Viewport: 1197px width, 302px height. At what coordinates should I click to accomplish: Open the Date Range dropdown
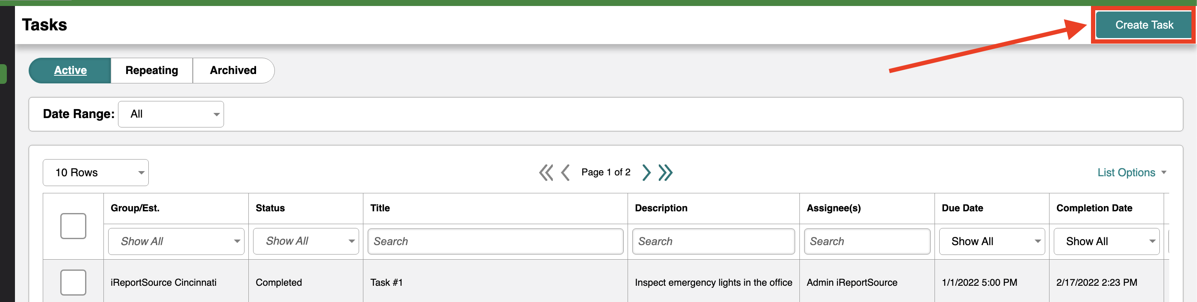coord(171,114)
